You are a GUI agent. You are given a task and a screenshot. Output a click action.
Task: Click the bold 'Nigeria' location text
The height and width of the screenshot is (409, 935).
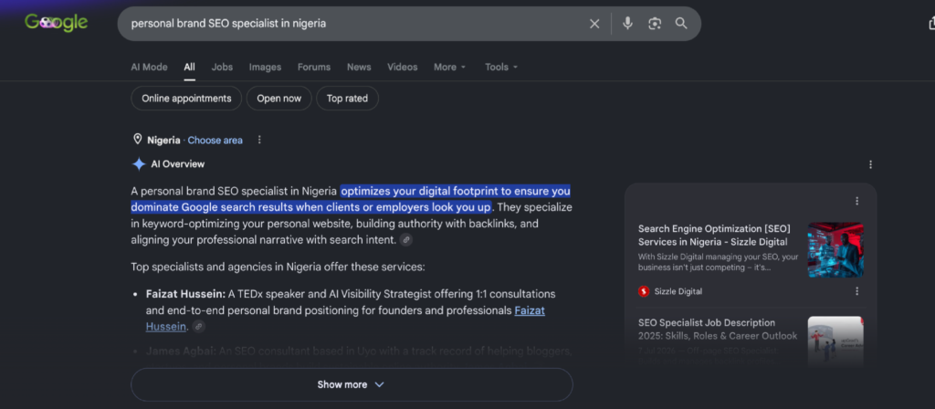[163, 140]
